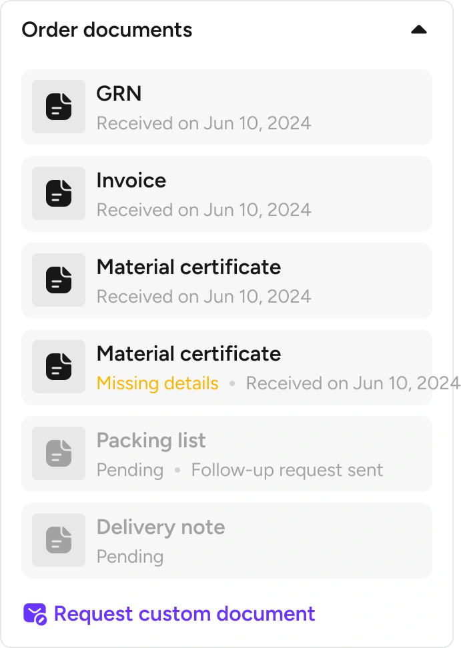
Task: Click the first Material certificate file icon
Action: 59,280
